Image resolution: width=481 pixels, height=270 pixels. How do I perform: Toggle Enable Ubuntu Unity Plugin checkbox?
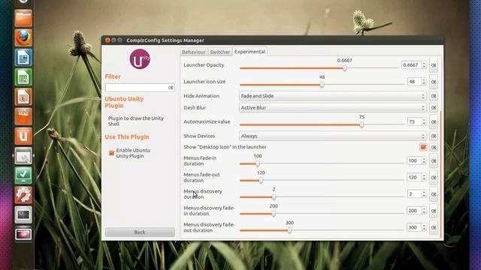coord(112,153)
